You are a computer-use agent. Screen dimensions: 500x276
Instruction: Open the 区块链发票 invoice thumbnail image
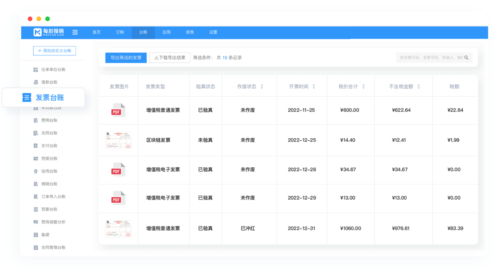click(118, 140)
